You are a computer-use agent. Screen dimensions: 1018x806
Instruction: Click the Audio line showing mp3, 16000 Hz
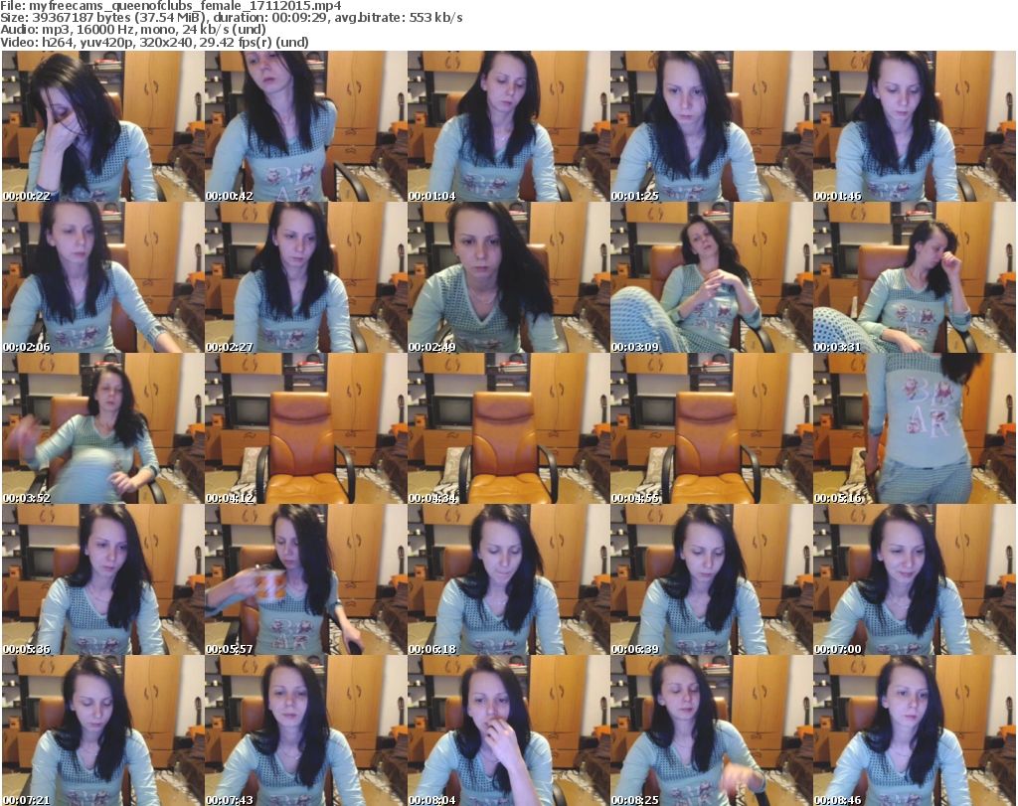click(x=133, y=30)
